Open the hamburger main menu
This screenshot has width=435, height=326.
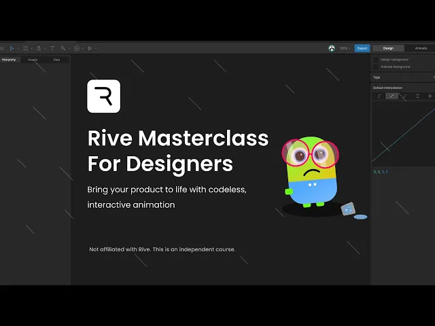click(2, 48)
